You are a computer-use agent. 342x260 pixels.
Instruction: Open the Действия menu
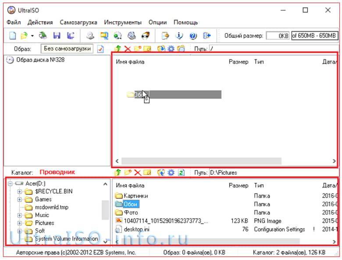pyautogui.click(x=40, y=22)
